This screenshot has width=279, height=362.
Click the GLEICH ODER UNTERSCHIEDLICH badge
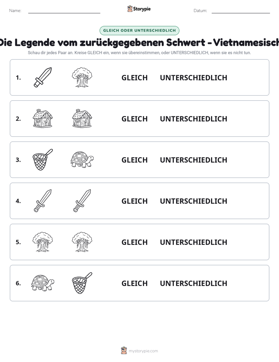(x=139, y=31)
